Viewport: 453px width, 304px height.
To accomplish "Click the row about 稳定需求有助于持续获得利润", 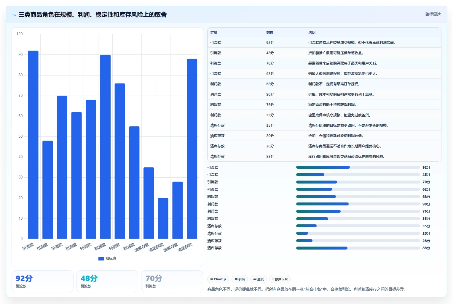I will (324, 105).
